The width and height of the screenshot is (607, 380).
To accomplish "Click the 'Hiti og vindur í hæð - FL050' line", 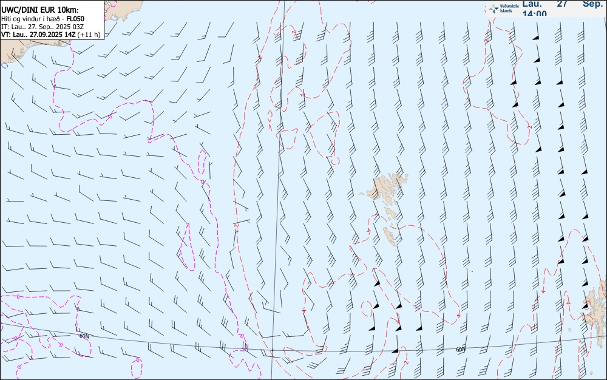I will [42, 19].
